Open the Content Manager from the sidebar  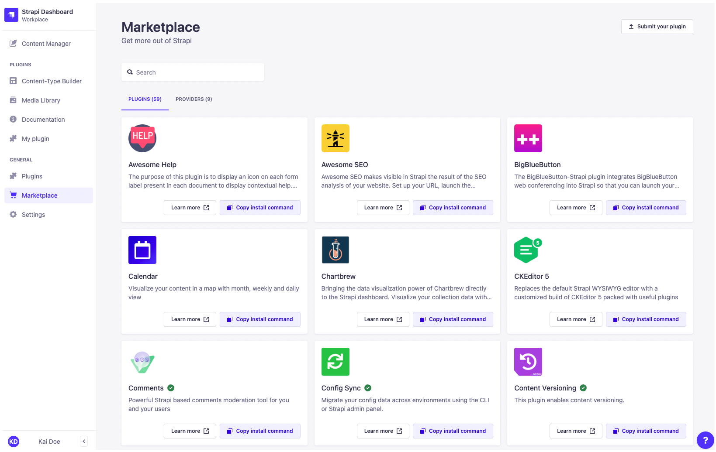[x=45, y=44]
